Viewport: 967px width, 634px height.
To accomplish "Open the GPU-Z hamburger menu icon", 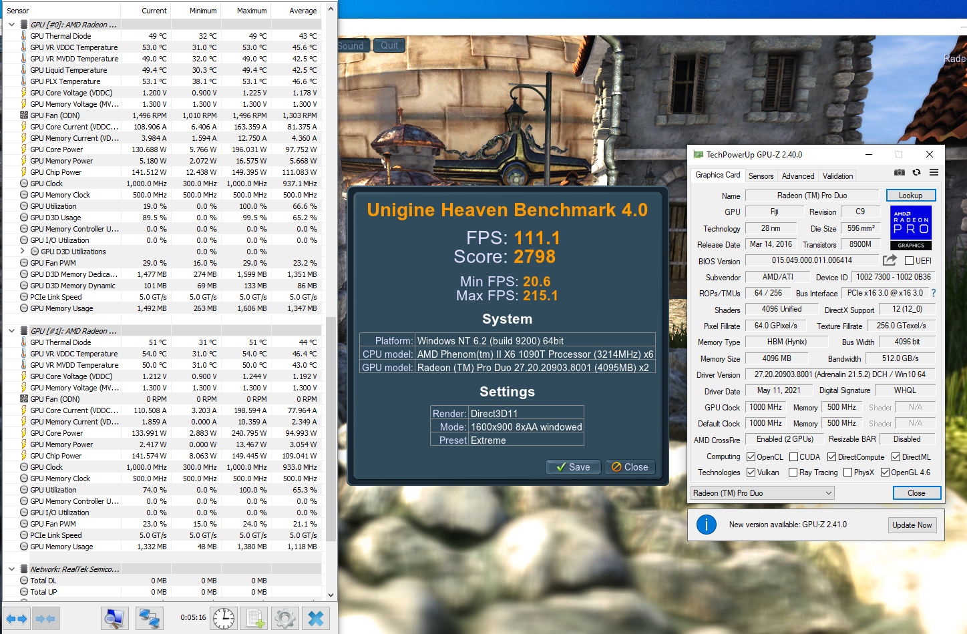I will [934, 172].
